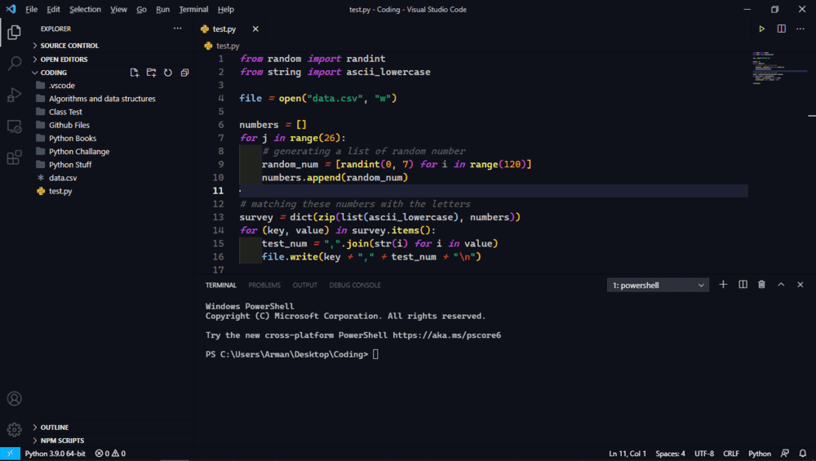
Task: Click Python 3.9.0 64-bit interpreter selector
Action: tap(53, 454)
